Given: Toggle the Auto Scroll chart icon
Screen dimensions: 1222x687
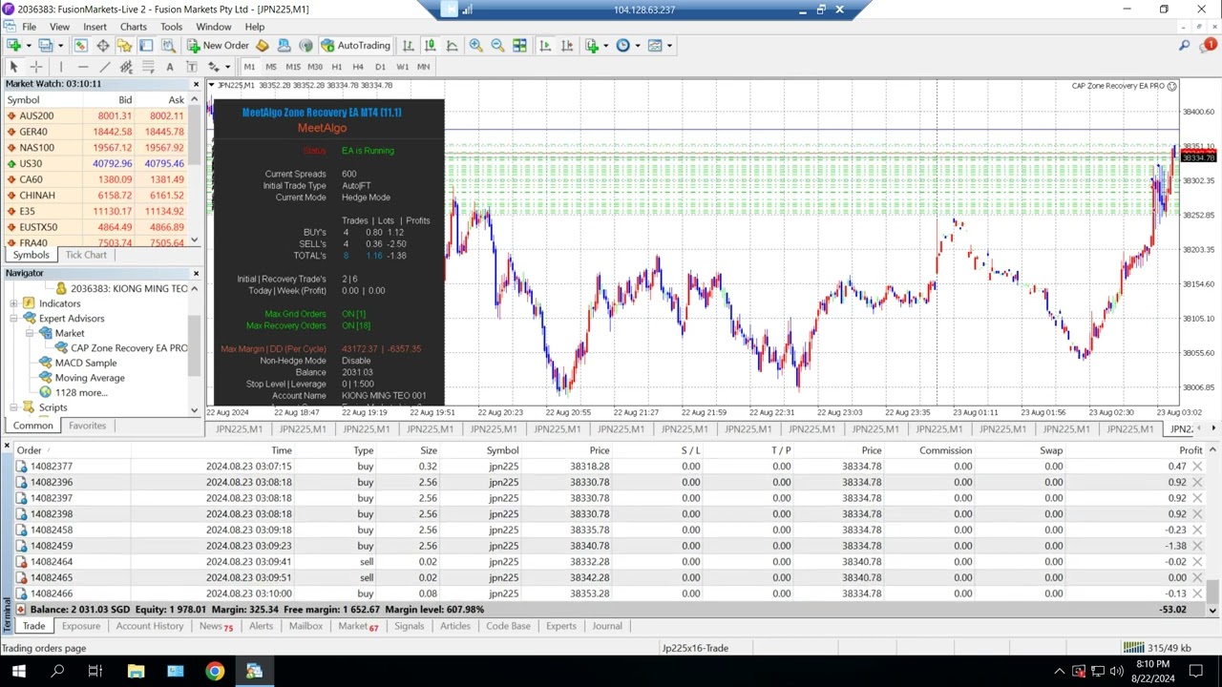Looking at the screenshot, I should [x=544, y=45].
